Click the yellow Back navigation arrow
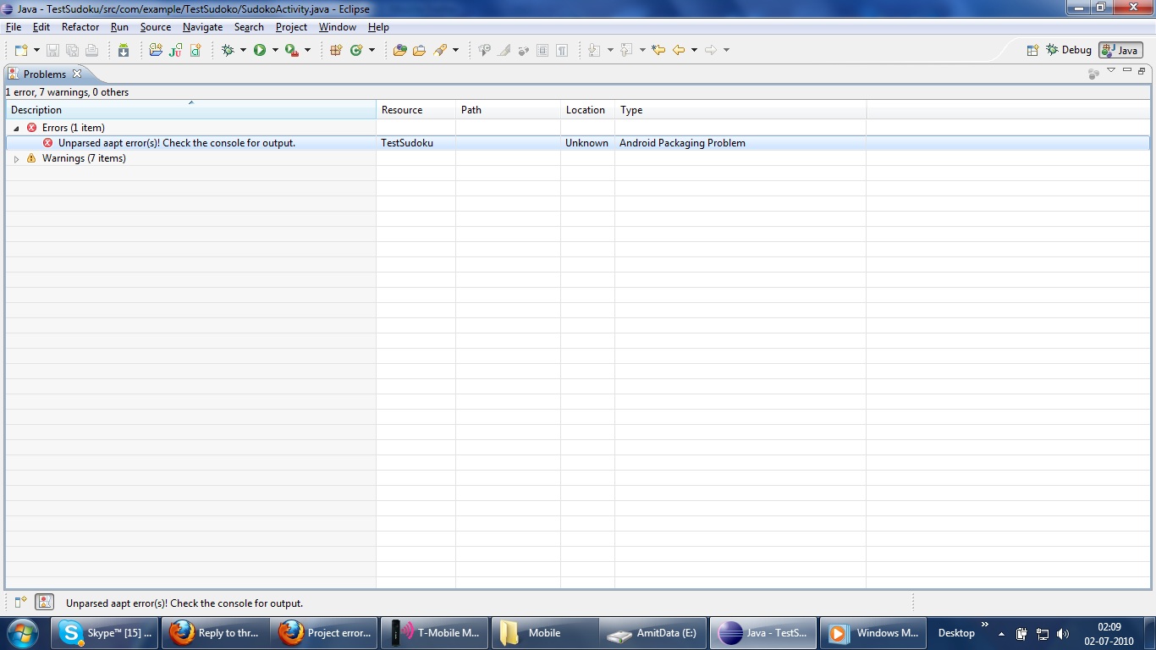The height and width of the screenshot is (650, 1156). [x=679, y=50]
